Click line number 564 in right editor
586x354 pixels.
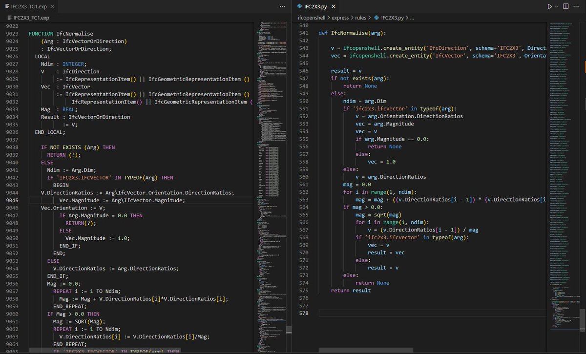pos(303,207)
